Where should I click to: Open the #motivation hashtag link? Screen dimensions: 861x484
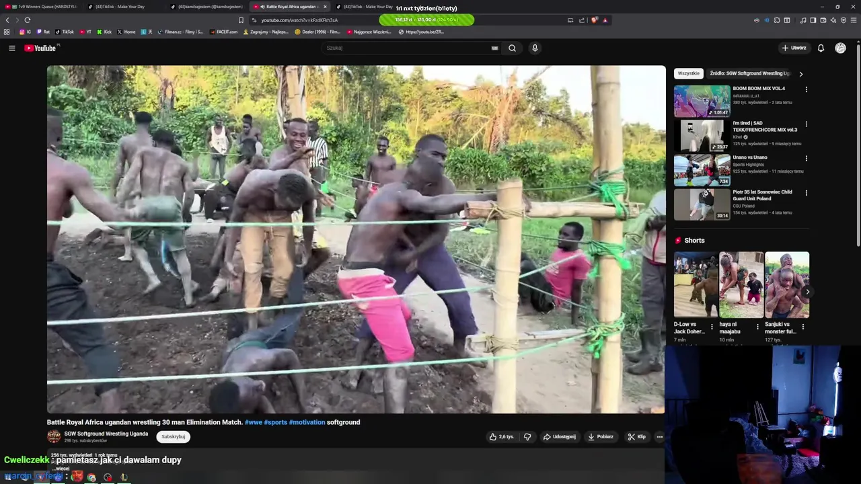(x=307, y=422)
